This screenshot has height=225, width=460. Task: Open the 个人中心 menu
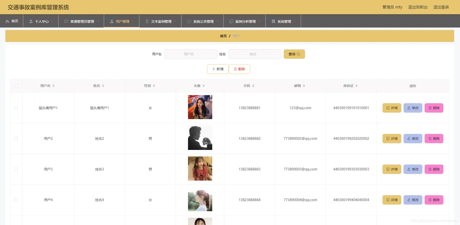coord(41,21)
